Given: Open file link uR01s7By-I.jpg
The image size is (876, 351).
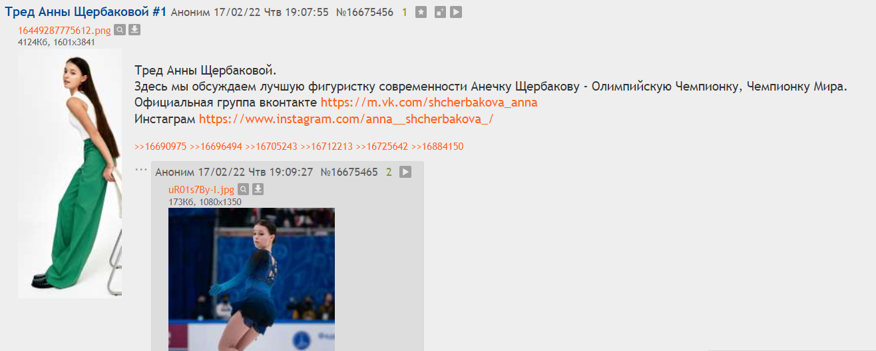Looking at the screenshot, I should point(202,190).
